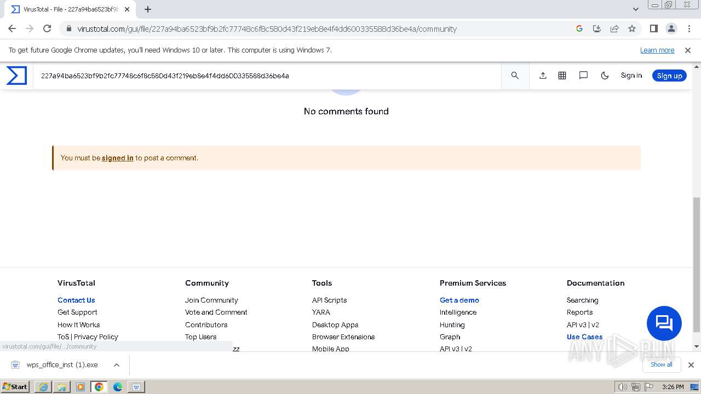
Task: Click the site padlock icon
Action: (x=68, y=29)
